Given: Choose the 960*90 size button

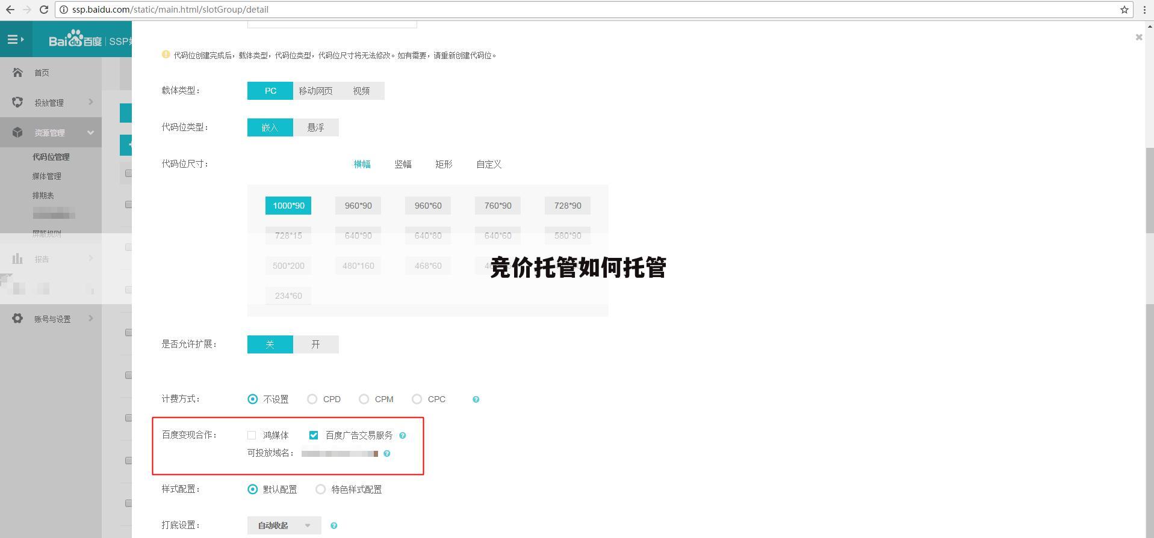Looking at the screenshot, I should pyautogui.click(x=358, y=206).
